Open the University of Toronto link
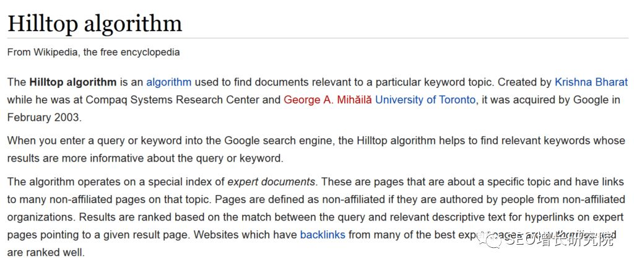Screen dimensions: 634x267 click(425, 99)
